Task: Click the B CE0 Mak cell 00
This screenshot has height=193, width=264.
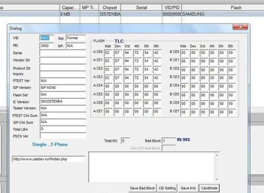Action: pyautogui.click(x=184, y=53)
